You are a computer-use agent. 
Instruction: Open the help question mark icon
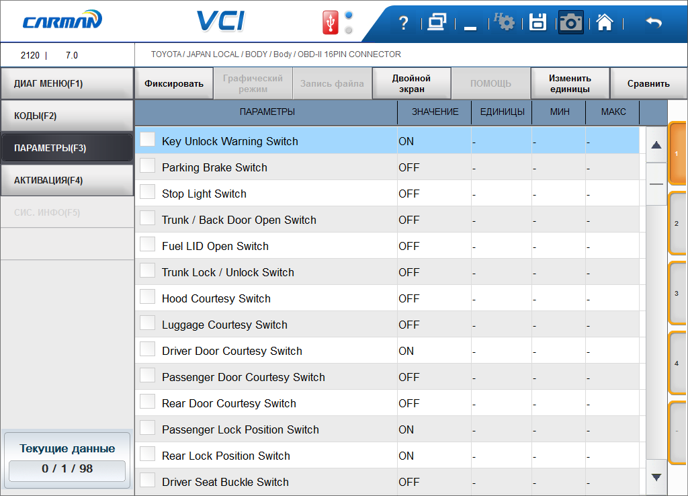click(x=403, y=22)
